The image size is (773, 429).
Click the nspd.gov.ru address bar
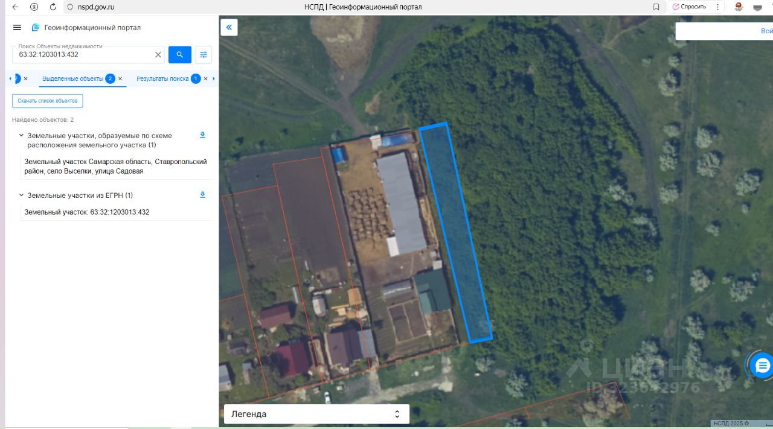pyautogui.click(x=96, y=7)
